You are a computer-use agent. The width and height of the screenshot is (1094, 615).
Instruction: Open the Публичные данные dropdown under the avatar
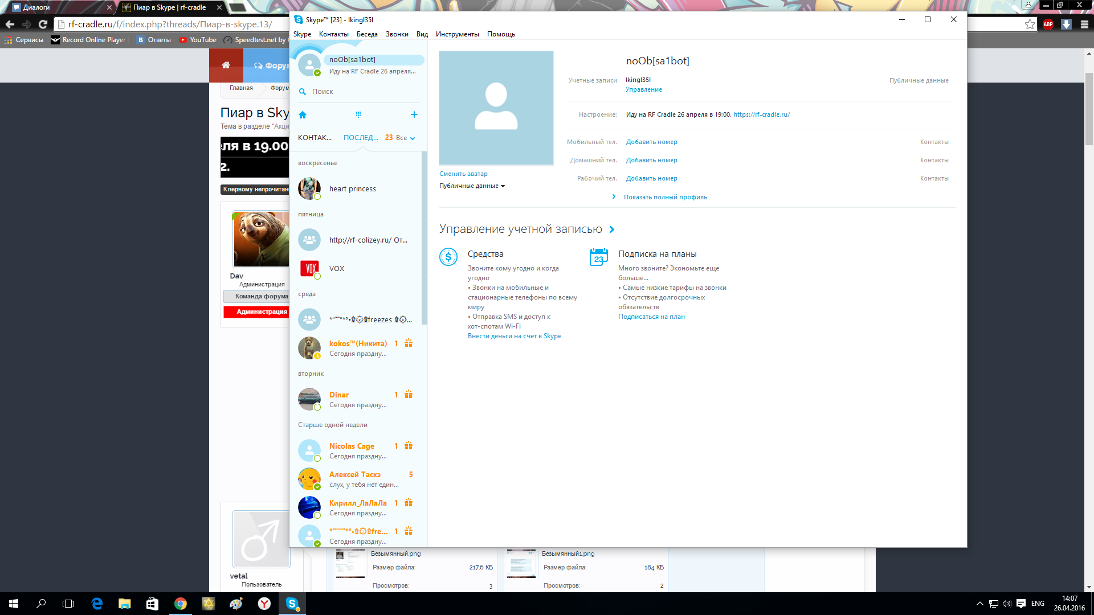tap(472, 186)
